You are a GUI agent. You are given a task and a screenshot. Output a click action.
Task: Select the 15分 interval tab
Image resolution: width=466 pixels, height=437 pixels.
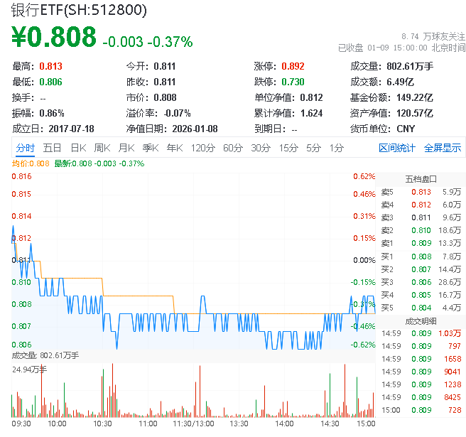(288, 148)
